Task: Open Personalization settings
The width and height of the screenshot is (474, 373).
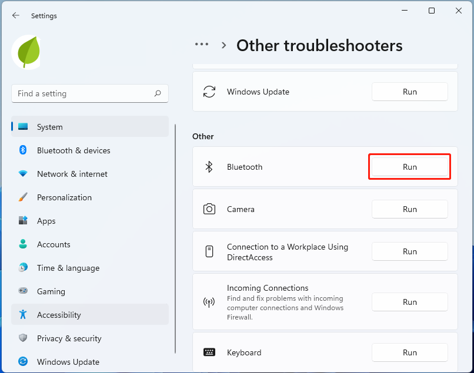Action: point(90,197)
